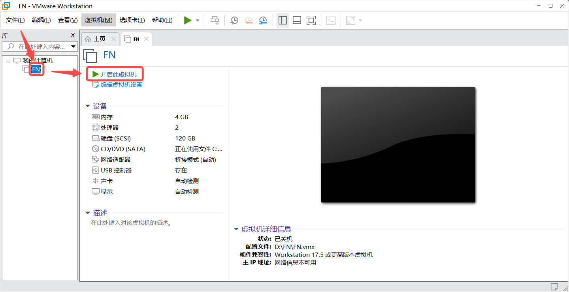Open the library search dropdown arrow
This screenshot has height=292, width=569.
73,47
